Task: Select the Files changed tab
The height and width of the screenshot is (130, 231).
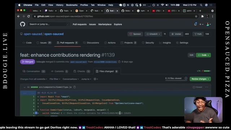Action: tap(107, 71)
